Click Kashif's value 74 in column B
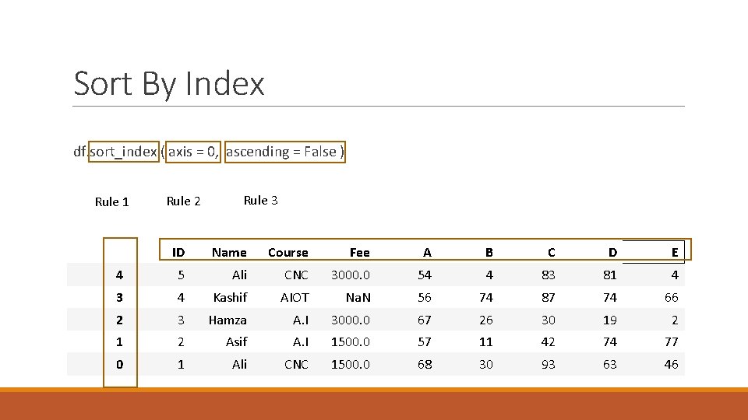748x420 pixels. click(x=486, y=298)
